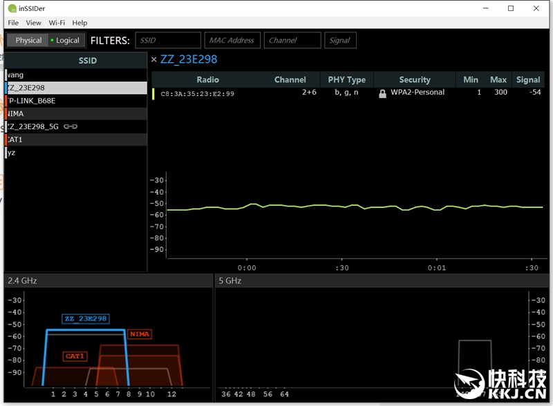Click the ZZ_23E298 label in 2.4 GHz graph
The height and width of the screenshot is (406, 553).
(85, 319)
